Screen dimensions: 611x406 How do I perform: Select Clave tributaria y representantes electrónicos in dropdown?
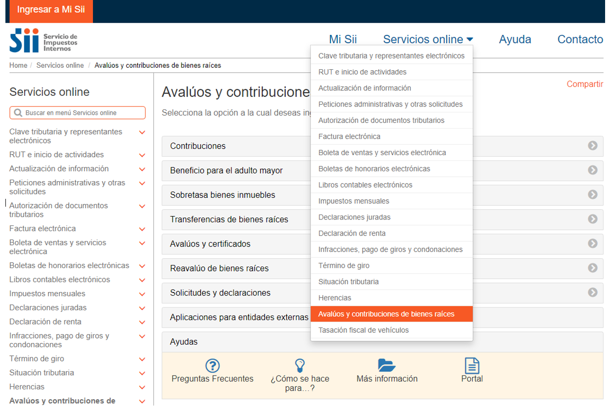392,56
